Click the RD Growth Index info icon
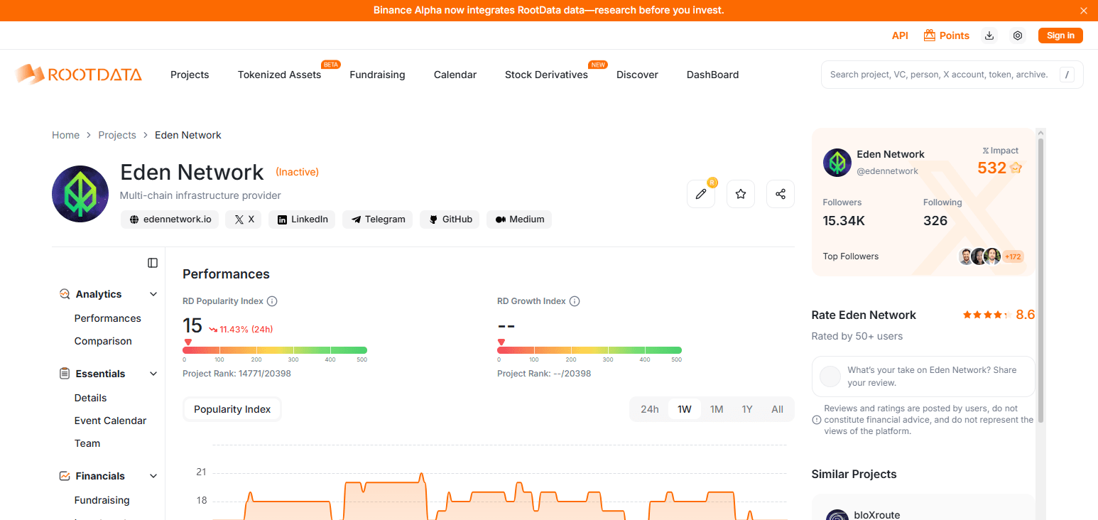 pyautogui.click(x=575, y=301)
